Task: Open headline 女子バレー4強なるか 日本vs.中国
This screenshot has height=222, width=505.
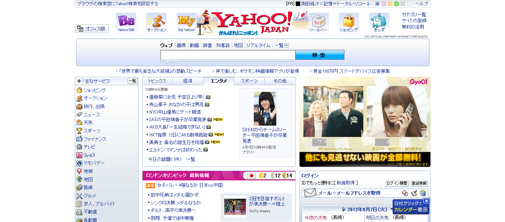Action: (x=190, y=185)
